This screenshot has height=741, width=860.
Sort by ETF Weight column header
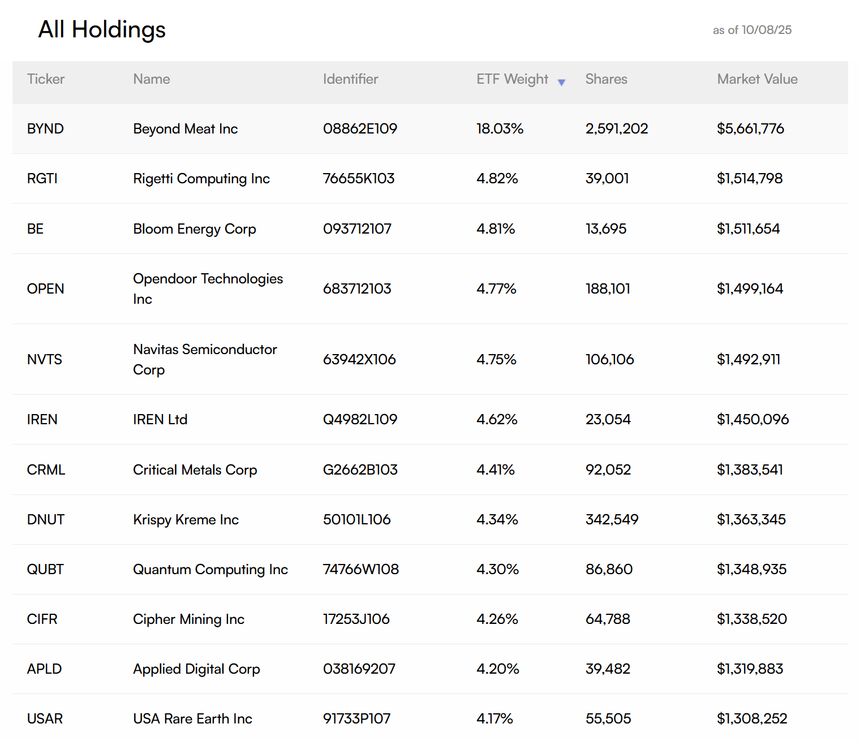pos(512,79)
